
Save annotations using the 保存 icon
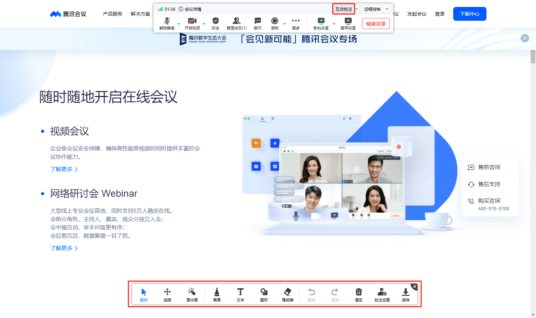click(x=405, y=294)
